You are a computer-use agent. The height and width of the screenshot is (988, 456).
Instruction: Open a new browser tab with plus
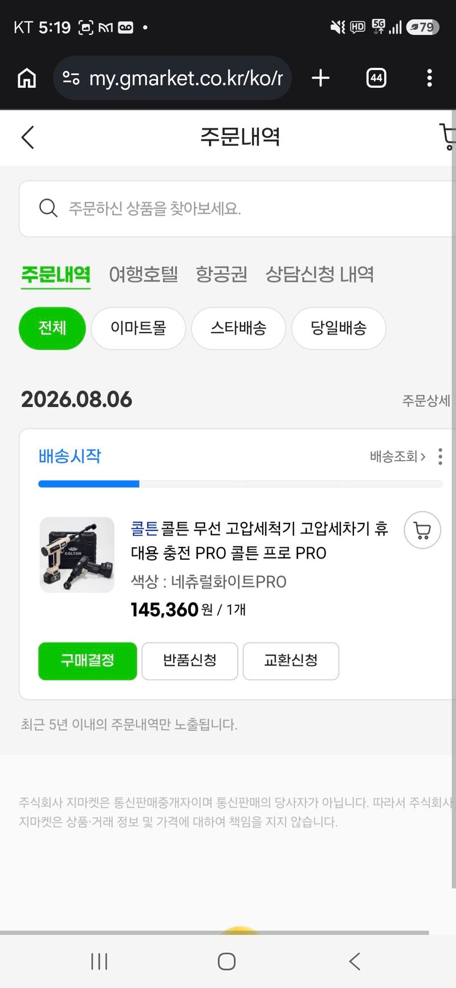click(x=321, y=78)
